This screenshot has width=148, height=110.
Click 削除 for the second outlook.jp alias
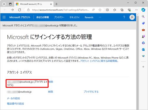(x=51, y=92)
